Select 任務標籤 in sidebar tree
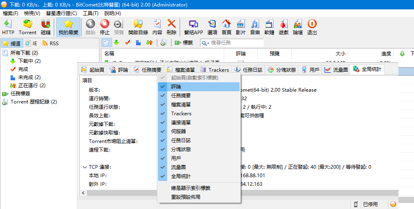 (20, 93)
